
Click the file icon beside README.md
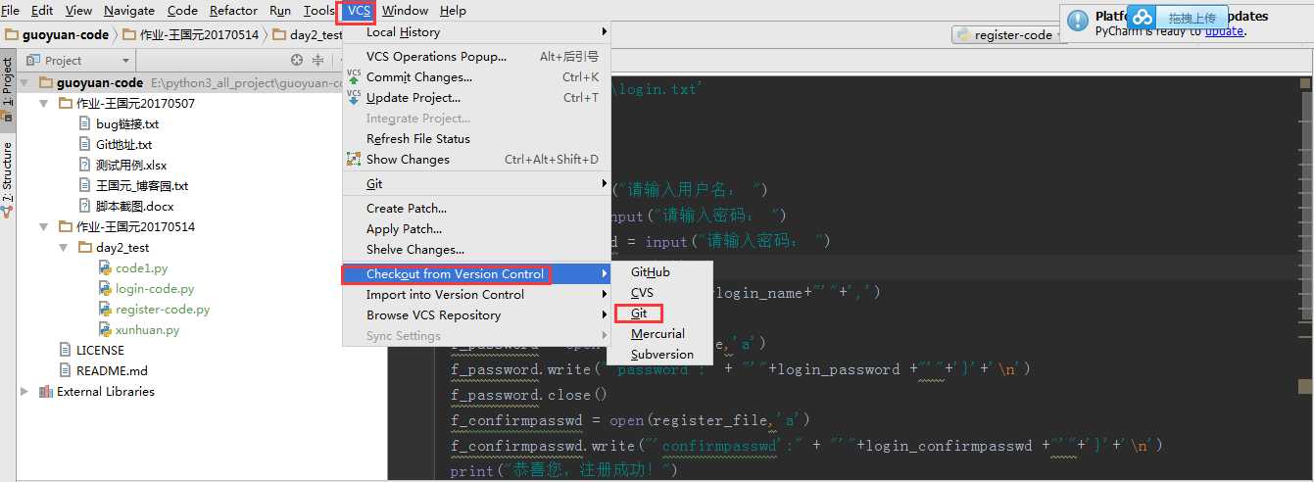[67, 370]
